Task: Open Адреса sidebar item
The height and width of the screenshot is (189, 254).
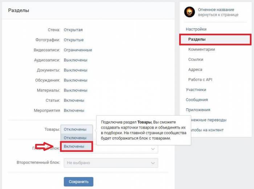Action: tap(195, 69)
